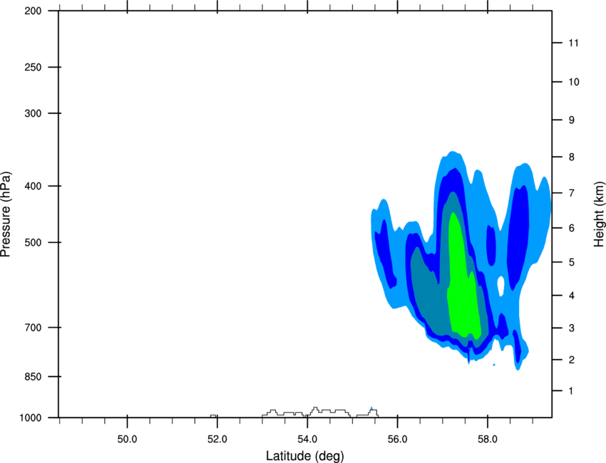Click the 7 km height label

(x=572, y=193)
